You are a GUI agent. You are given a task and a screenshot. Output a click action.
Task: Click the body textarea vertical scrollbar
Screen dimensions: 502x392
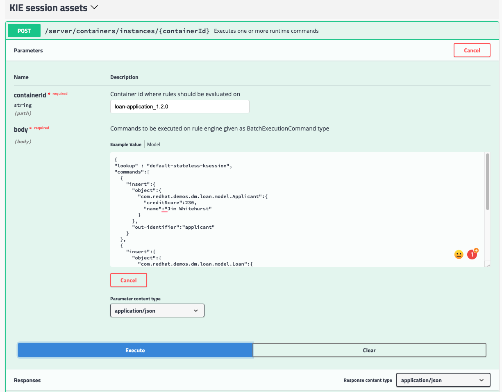pos(487,182)
